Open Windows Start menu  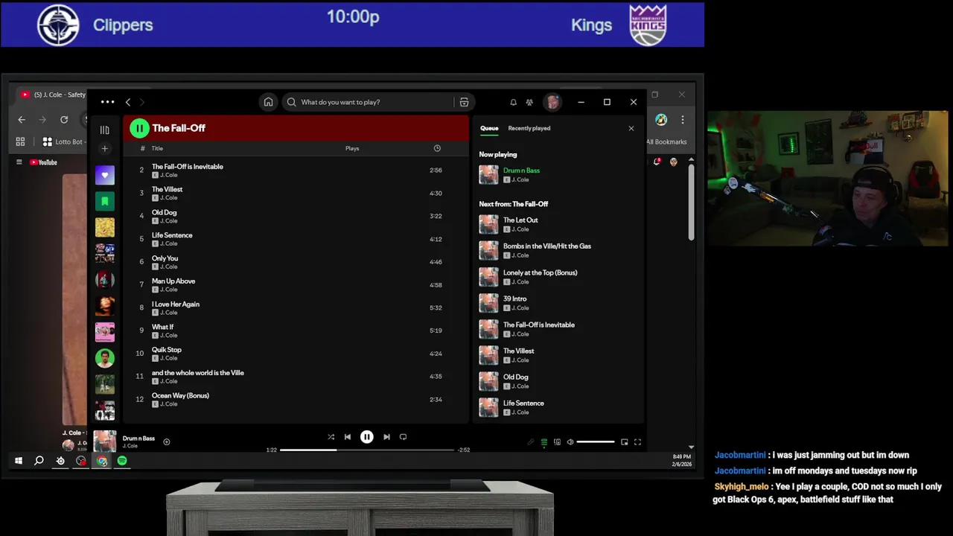(19, 461)
